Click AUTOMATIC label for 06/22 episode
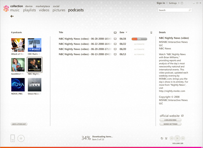Viewport: 203px width, 148px height. (x=139, y=44)
